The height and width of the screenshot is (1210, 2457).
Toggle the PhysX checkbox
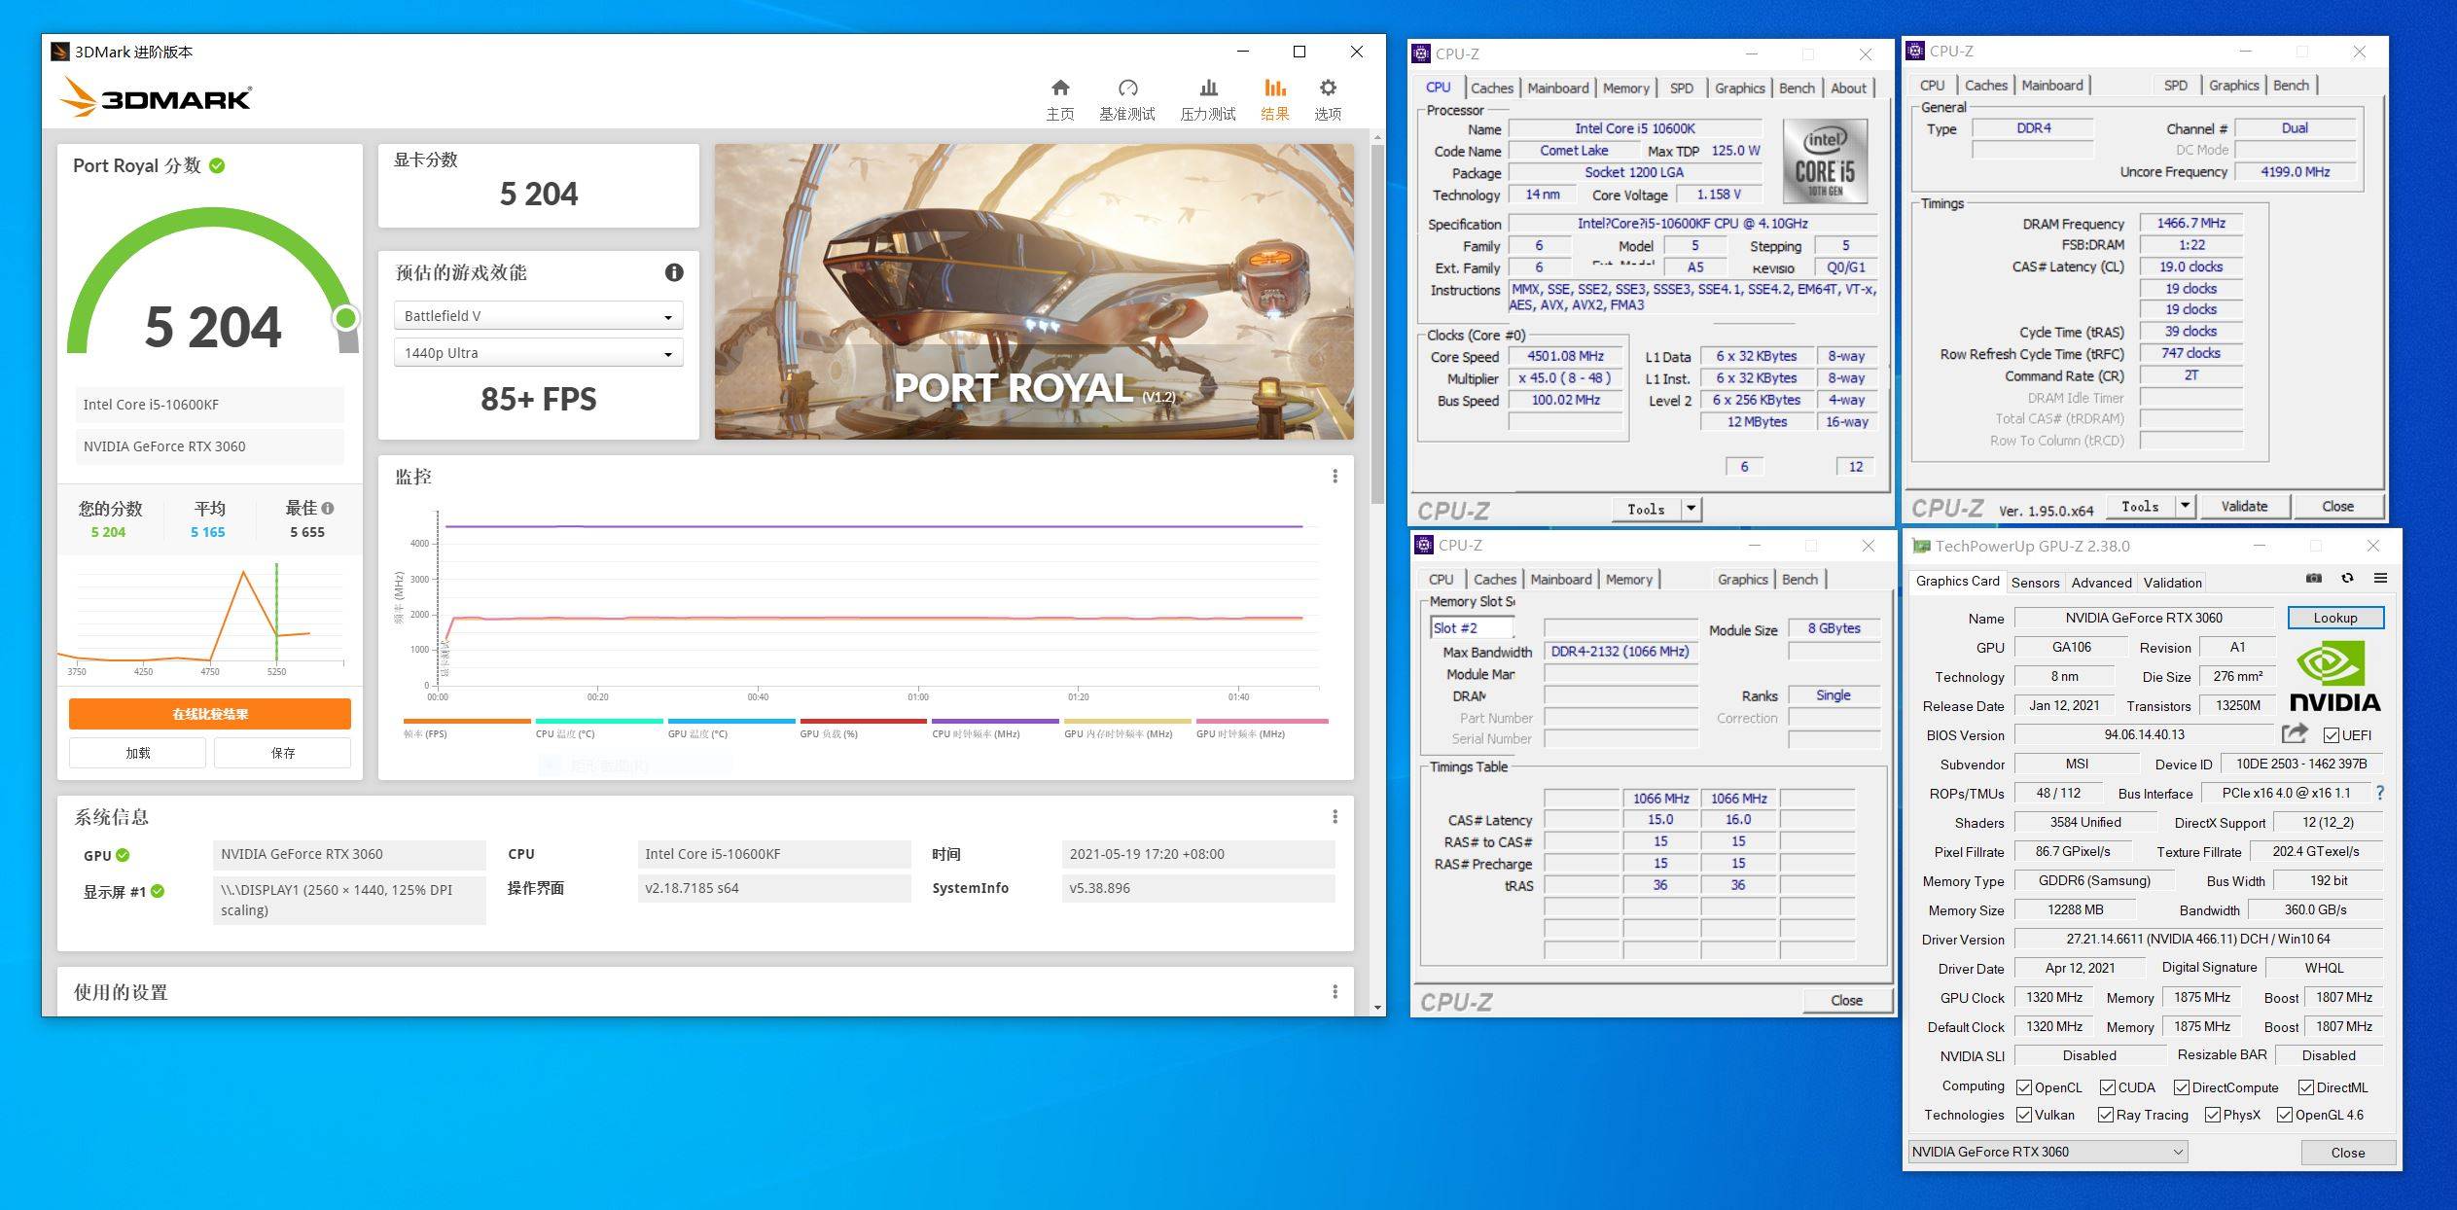pos(2213,1115)
